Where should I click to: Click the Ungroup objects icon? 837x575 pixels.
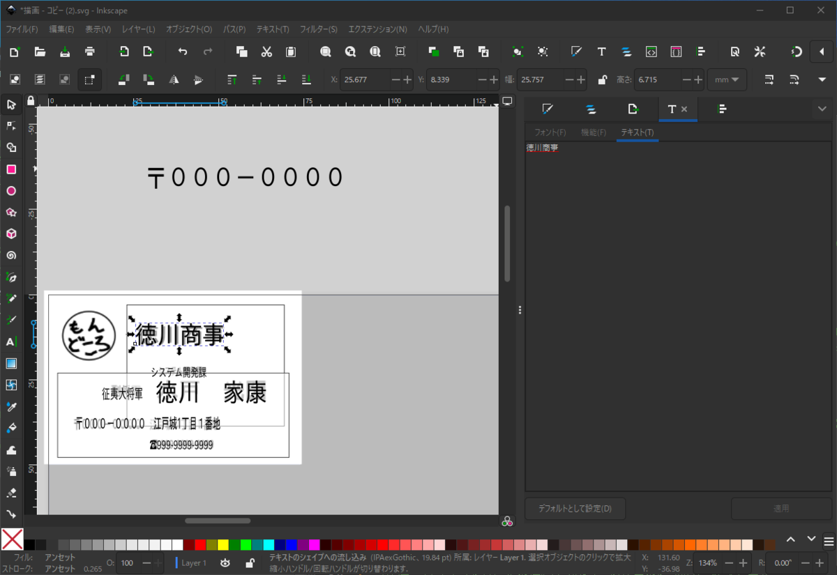click(x=543, y=52)
